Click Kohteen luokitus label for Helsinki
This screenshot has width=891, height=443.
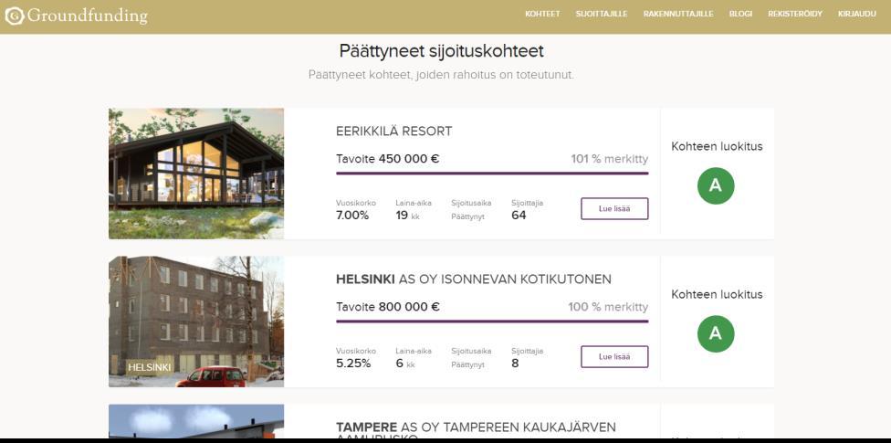pyautogui.click(x=717, y=295)
